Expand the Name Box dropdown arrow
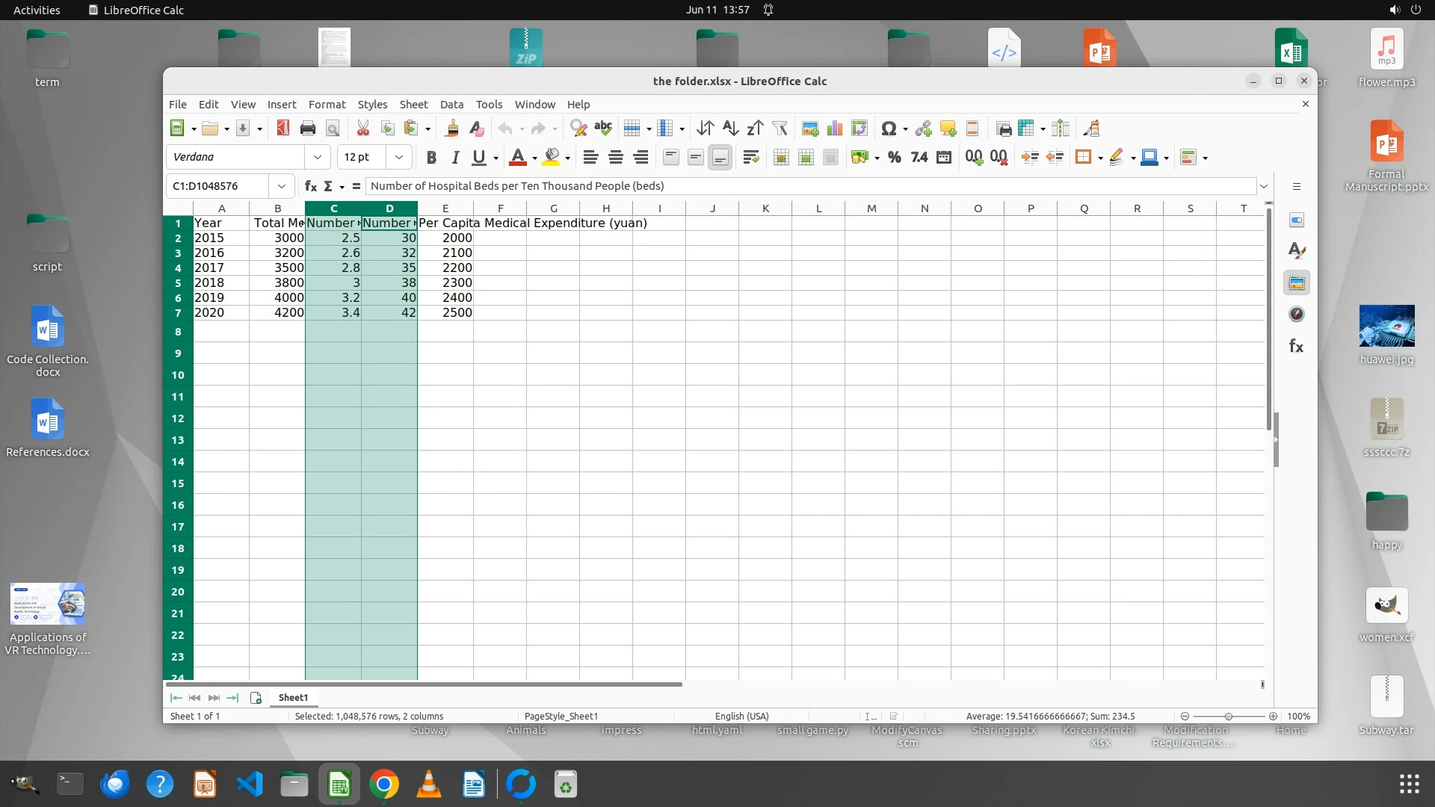Screen dimensions: 1435x807 pyautogui.click(x=281, y=186)
